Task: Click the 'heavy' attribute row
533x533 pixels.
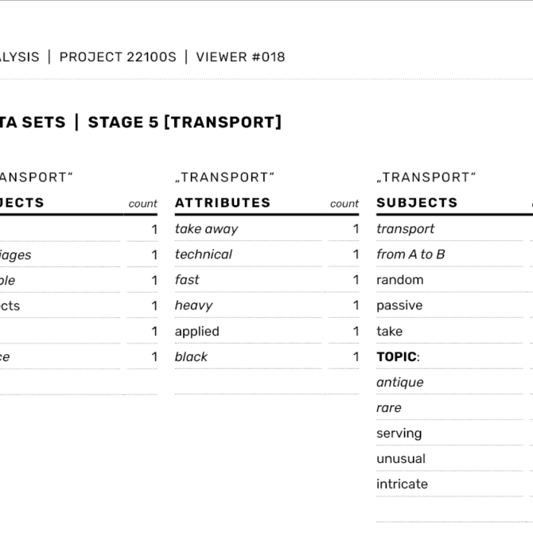Action: [x=193, y=305]
